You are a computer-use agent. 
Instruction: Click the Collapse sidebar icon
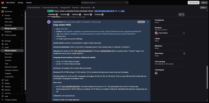3,100
